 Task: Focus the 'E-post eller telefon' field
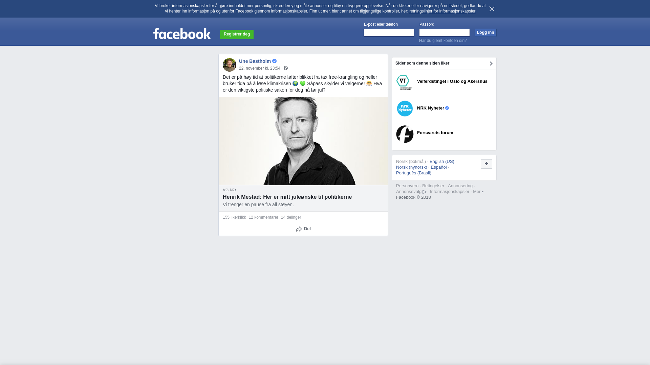coord(389,32)
